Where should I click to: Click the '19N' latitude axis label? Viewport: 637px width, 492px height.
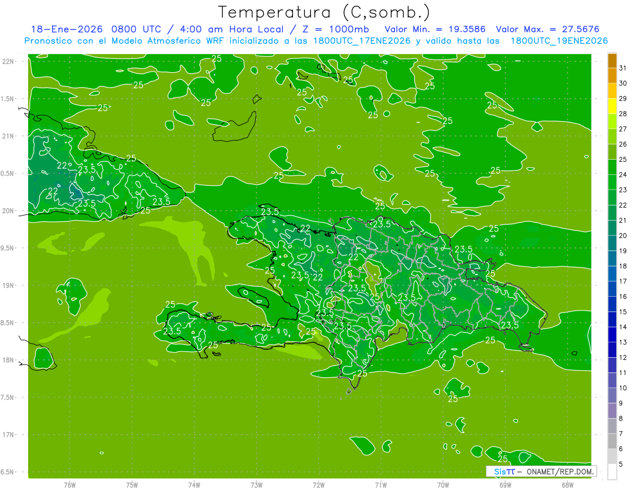coord(8,286)
